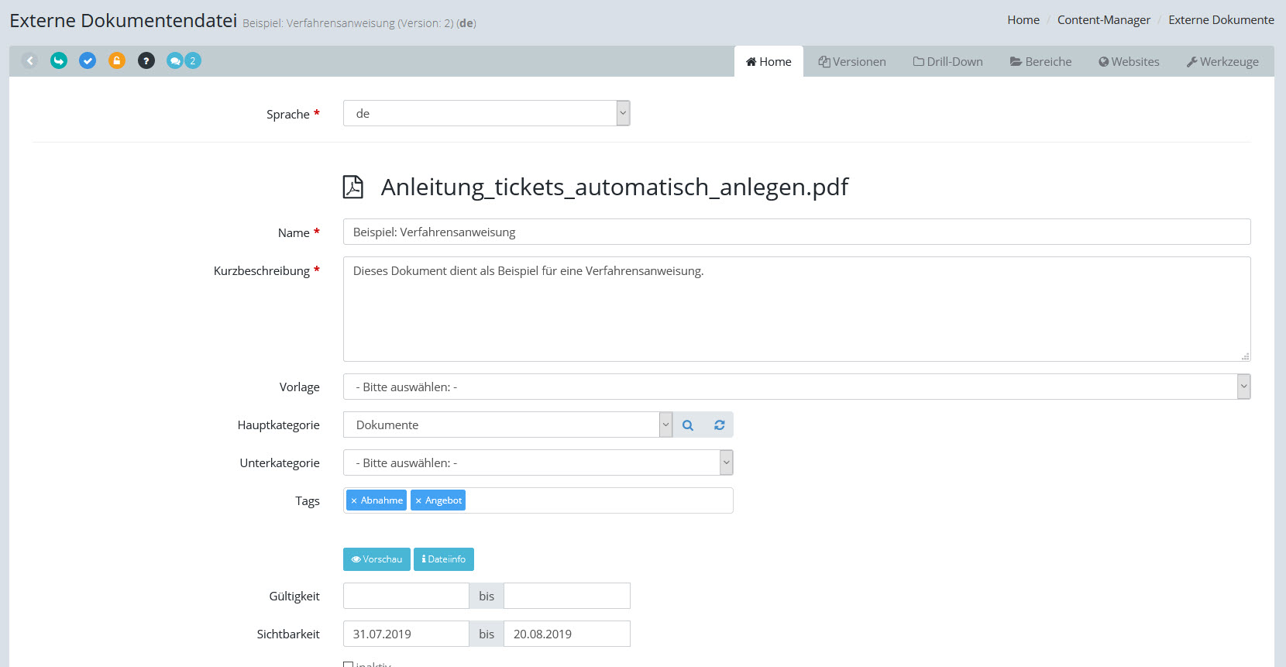Remove the Angebot tag

(418, 501)
